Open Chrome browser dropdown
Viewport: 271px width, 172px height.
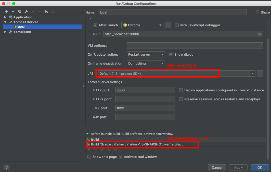(x=142, y=25)
